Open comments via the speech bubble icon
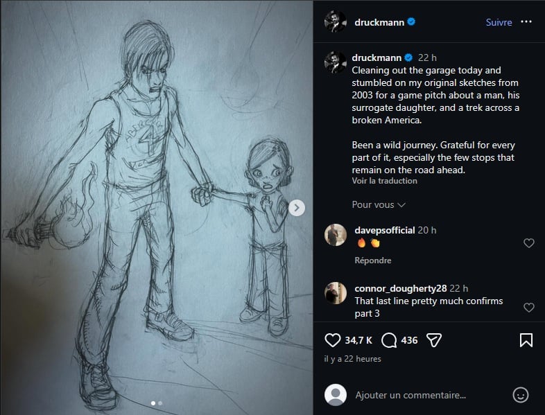The width and height of the screenshot is (545, 415). 390,340
